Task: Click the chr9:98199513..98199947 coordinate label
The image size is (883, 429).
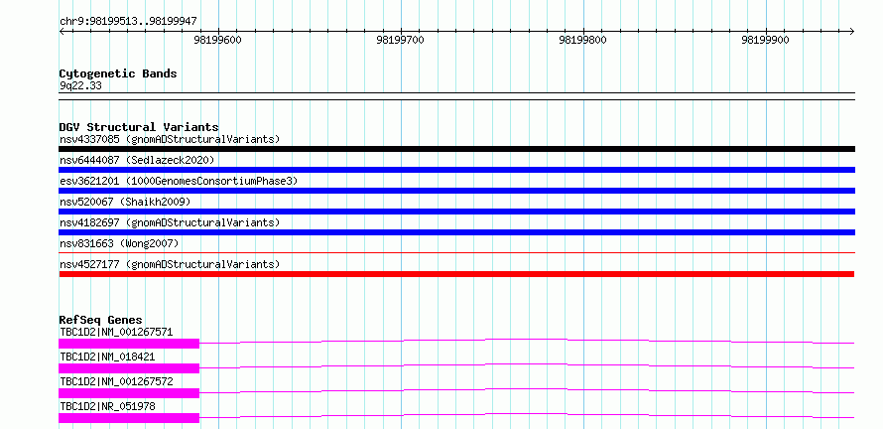Action: point(128,22)
